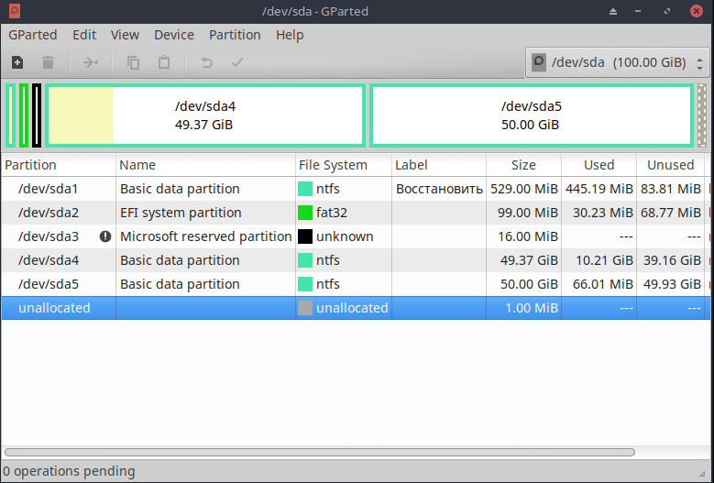Select the bright green sda2 block in disk map
The height and width of the screenshot is (483, 714).
click(x=24, y=115)
